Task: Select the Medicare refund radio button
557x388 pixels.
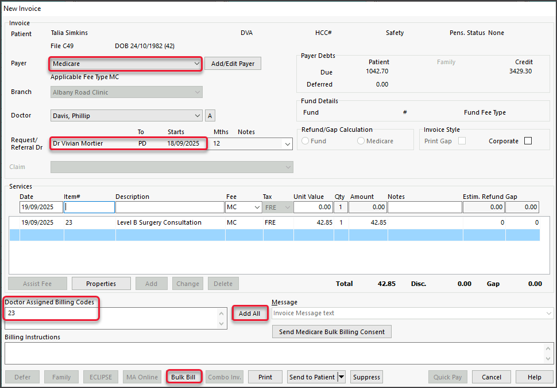Action: [361, 141]
